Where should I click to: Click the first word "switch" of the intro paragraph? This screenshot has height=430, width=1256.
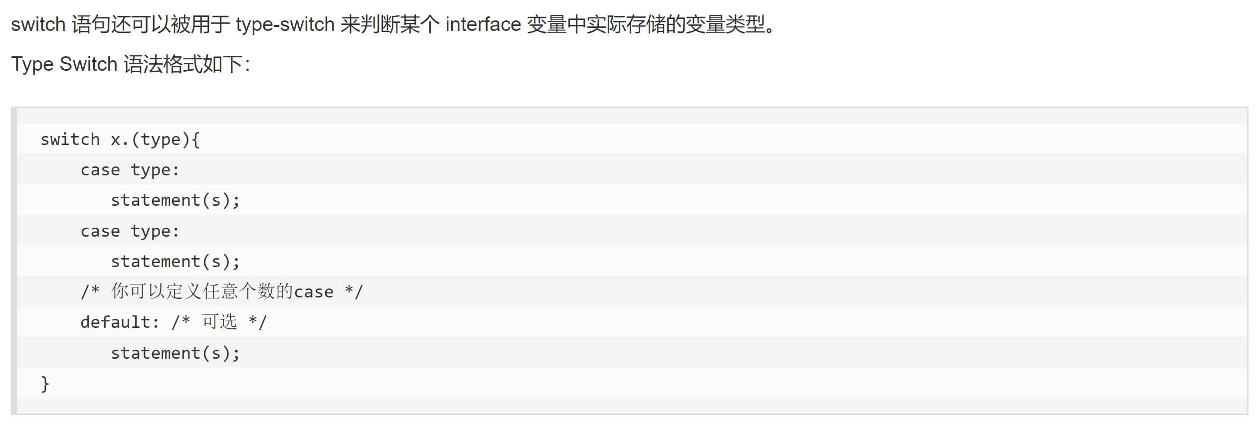(x=38, y=24)
